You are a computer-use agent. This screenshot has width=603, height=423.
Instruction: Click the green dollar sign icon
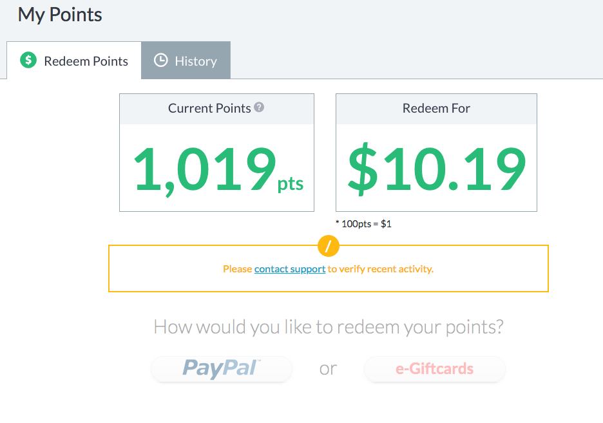pyautogui.click(x=28, y=61)
